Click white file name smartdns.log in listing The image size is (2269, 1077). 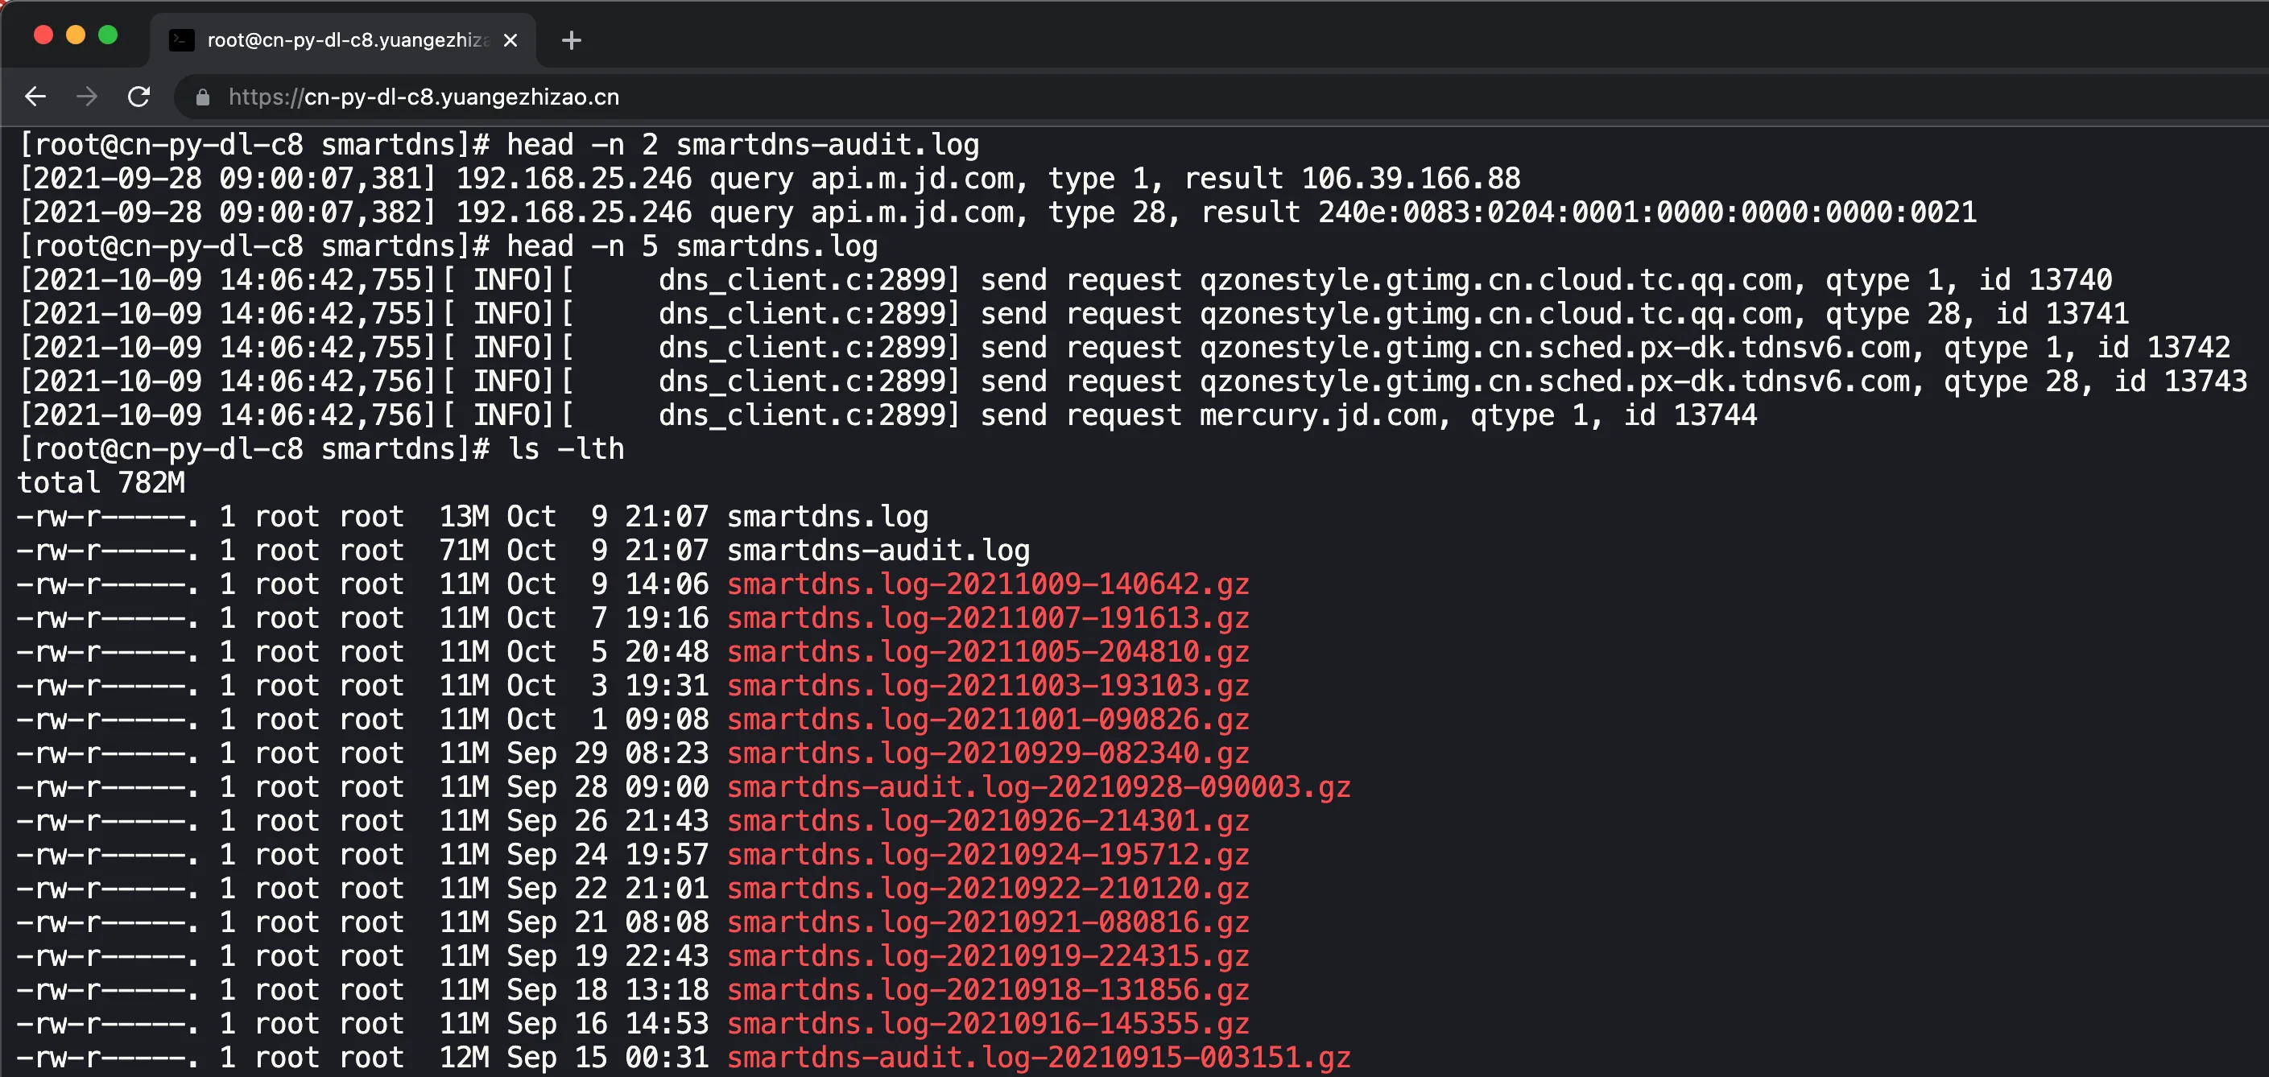828,517
